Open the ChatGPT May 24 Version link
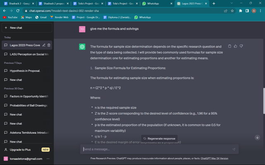The height and width of the screenshot is (165, 265). click(x=214, y=158)
